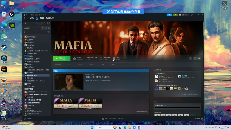The height and width of the screenshot is (130, 231).
Task: Open the Padrino Pack DLC thumbnail
Action: [66, 104]
